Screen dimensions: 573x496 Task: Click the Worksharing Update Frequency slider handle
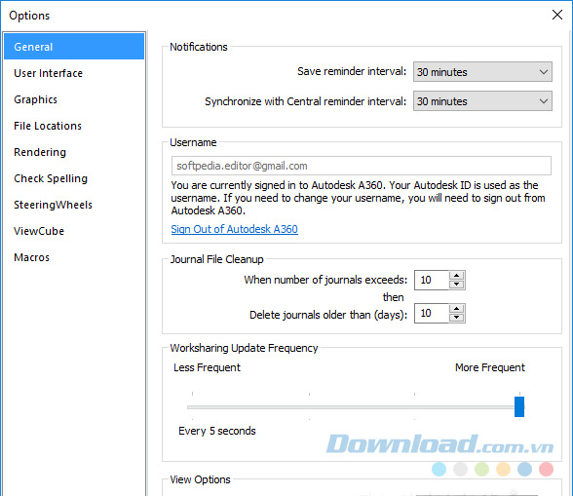519,406
